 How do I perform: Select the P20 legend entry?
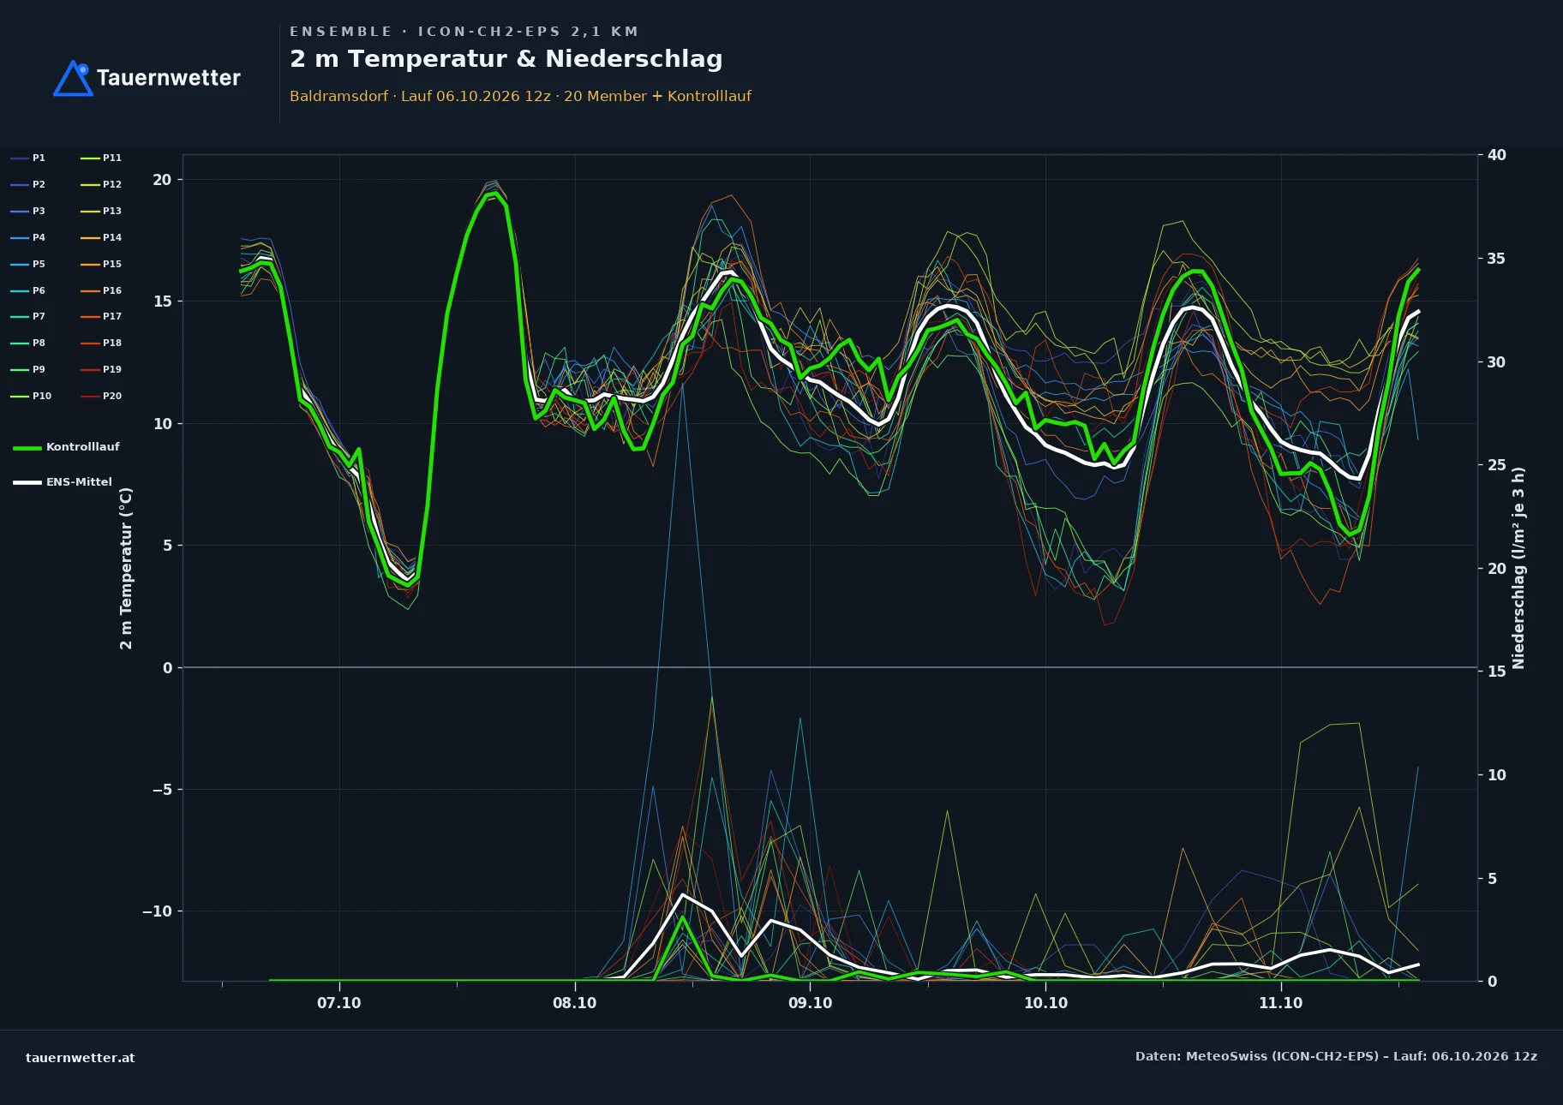(x=101, y=396)
